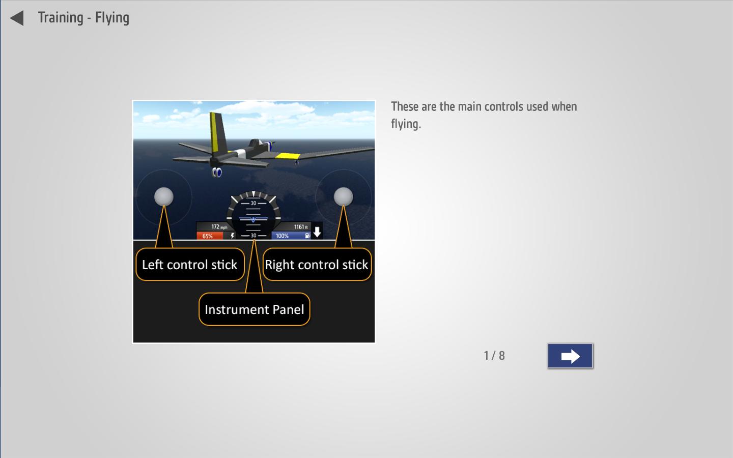
Task: Click the 1161 ft altitude readout
Action: click(x=300, y=227)
